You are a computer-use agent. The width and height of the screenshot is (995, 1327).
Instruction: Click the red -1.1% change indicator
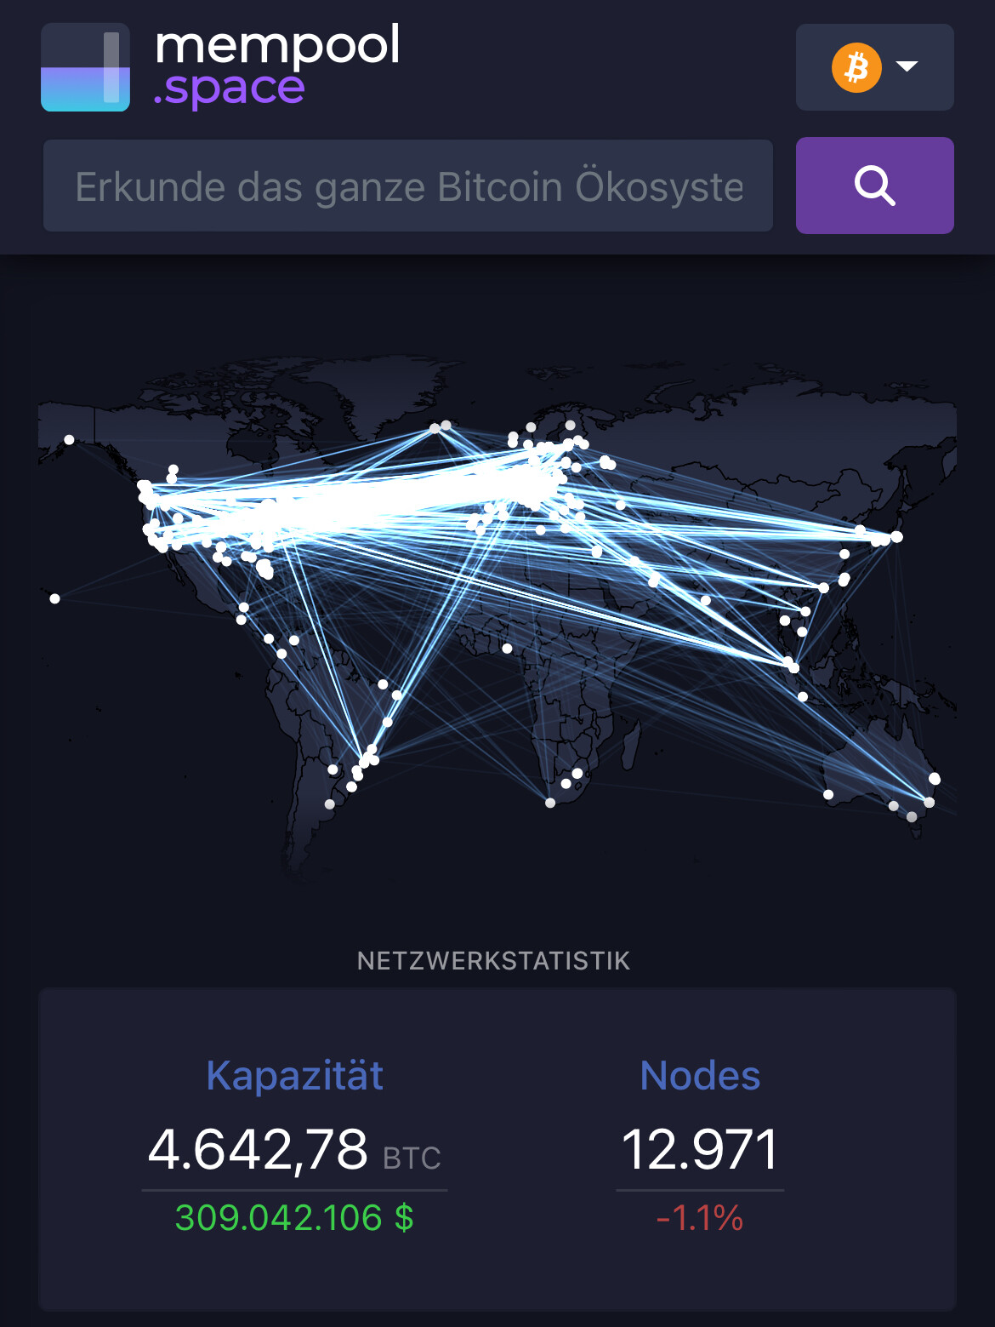click(x=700, y=1218)
